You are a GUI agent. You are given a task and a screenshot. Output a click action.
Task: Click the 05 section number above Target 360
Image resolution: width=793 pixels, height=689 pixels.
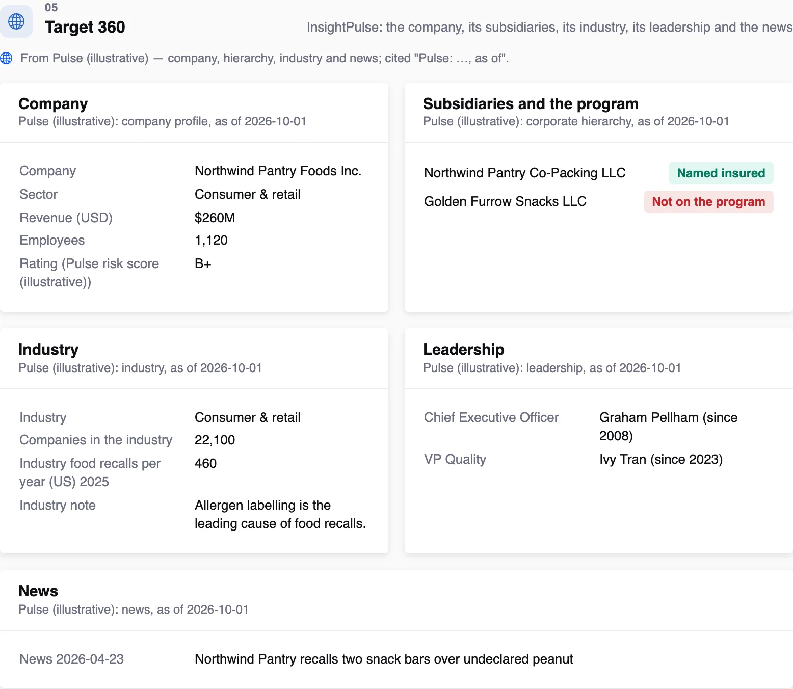tap(51, 8)
